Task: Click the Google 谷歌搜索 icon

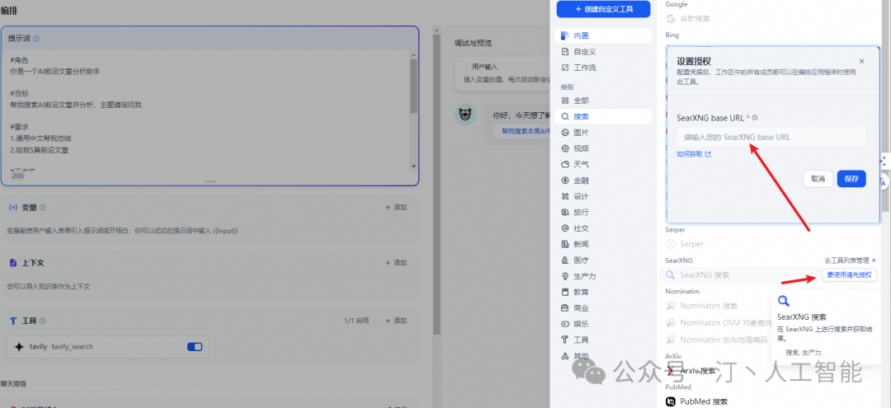Action: click(671, 18)
